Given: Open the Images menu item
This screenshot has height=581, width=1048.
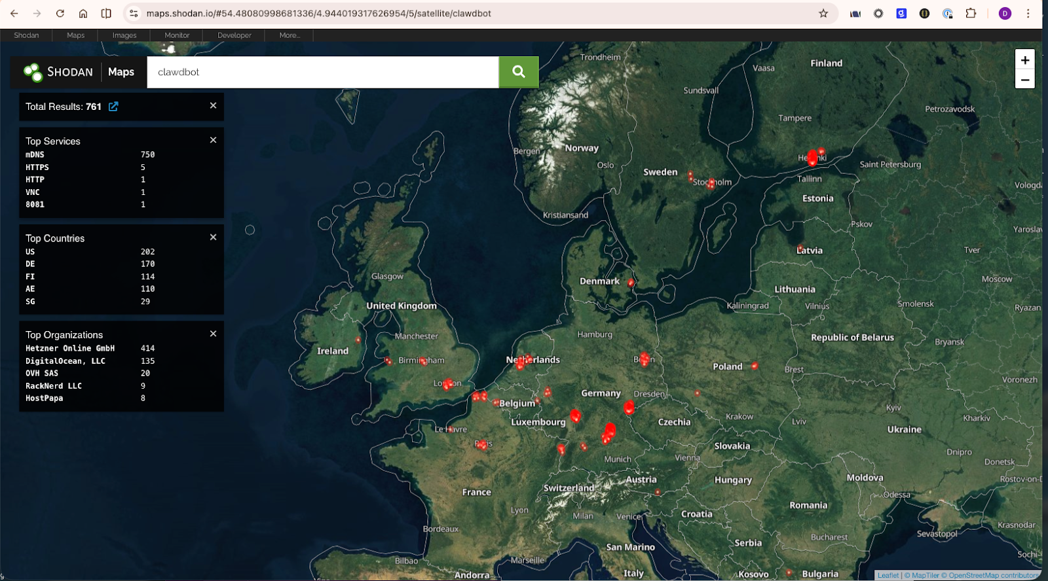Looking at the screenshot, I should point(124,35).
